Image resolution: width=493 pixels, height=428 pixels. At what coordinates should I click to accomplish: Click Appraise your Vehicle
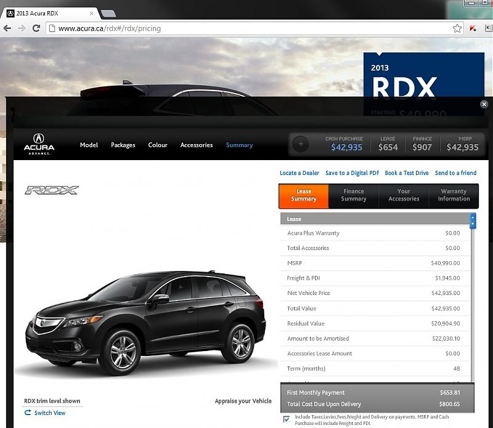coord(243,401)
